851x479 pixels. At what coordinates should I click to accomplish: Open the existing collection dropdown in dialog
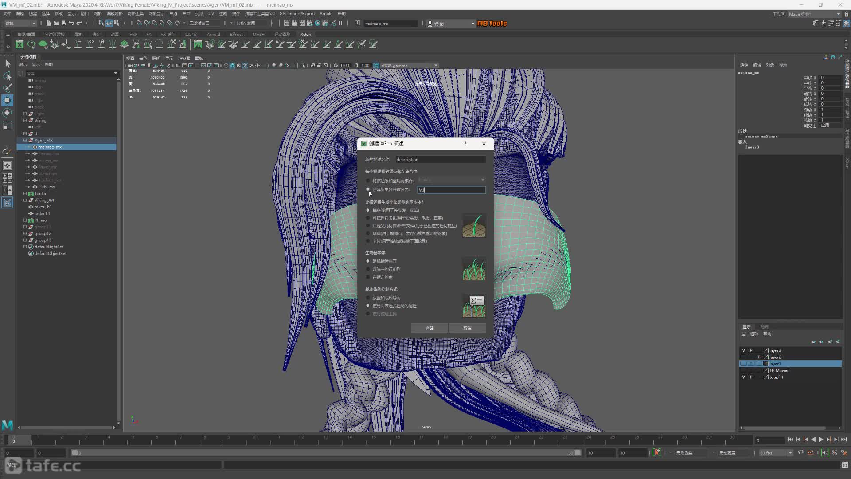pyautogui.click(x=452, y=180)
